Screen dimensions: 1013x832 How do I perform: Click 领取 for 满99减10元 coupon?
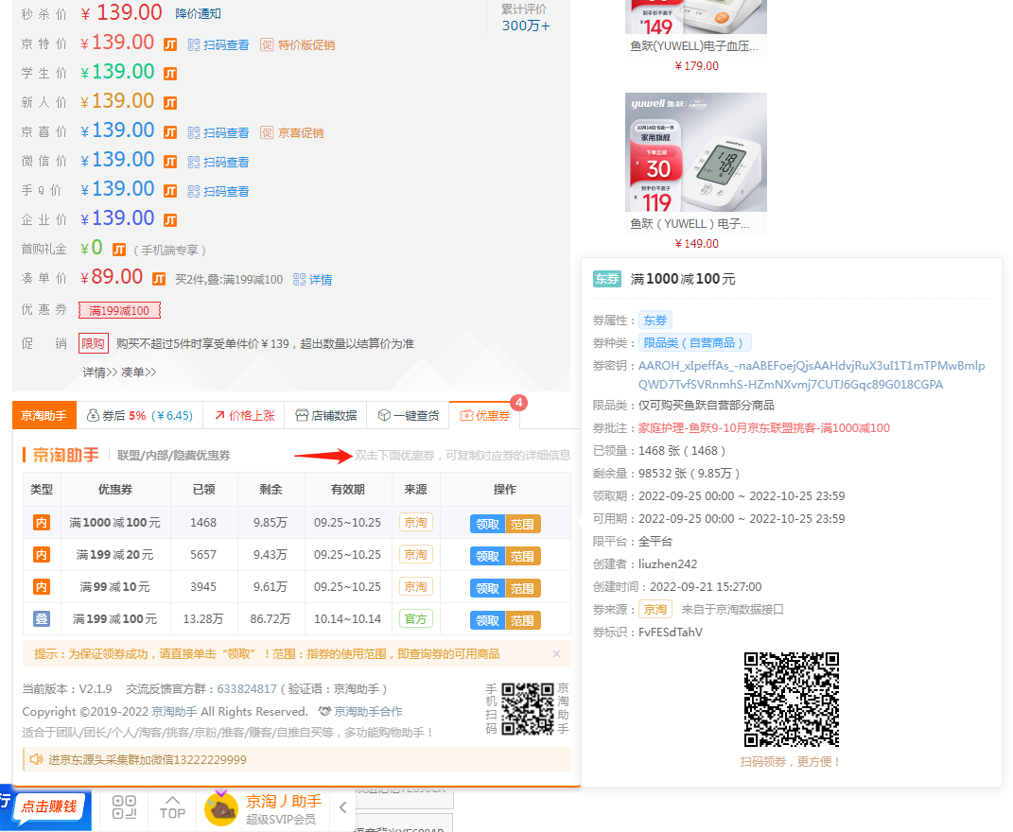coord(488,588)
